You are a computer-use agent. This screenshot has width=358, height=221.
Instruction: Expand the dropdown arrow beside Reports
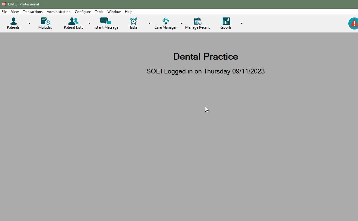[x=242, y=23]
